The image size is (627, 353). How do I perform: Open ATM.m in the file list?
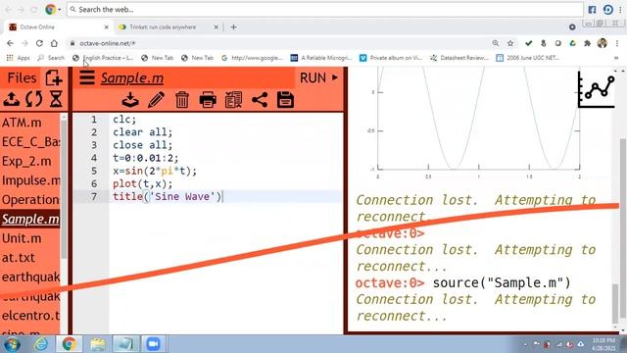[22, 123]
